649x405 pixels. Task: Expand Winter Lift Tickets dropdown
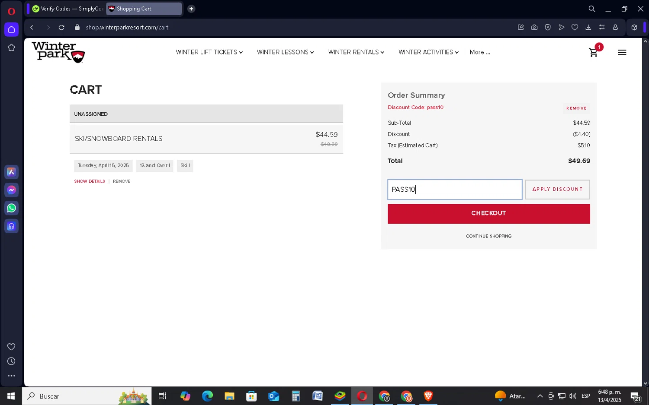pos(209,52)
